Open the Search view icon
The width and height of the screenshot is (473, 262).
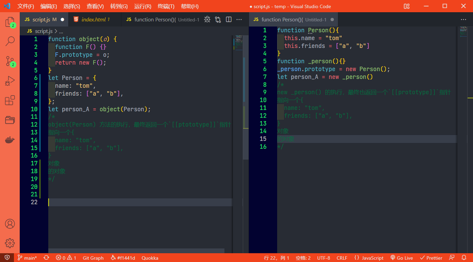(x=10, y=41)
